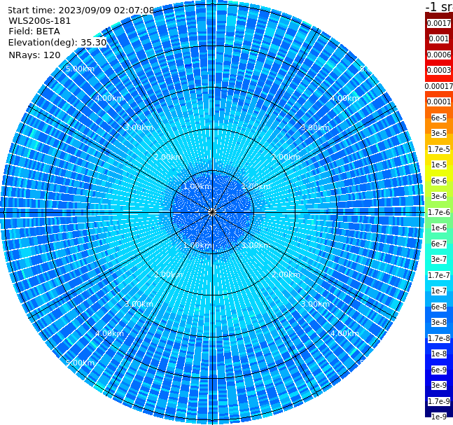This screenshot has width=453, height=425.
Task: Select the 1.7e-6 colorbar tick label
Action: (439, 212)
